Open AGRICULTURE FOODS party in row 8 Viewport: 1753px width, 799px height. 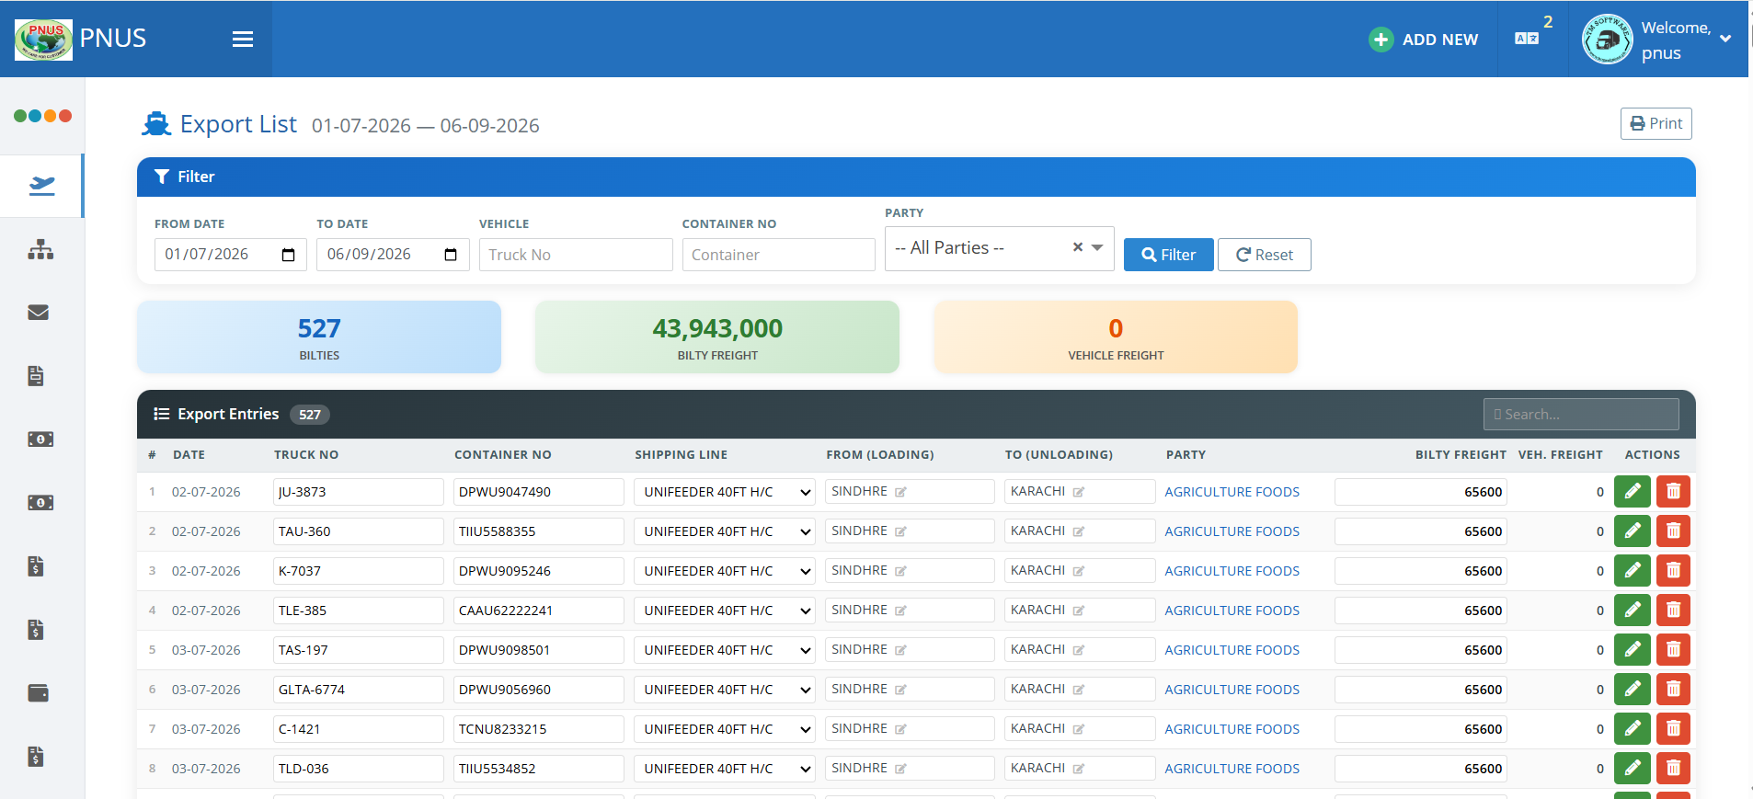pos(1232,769)
